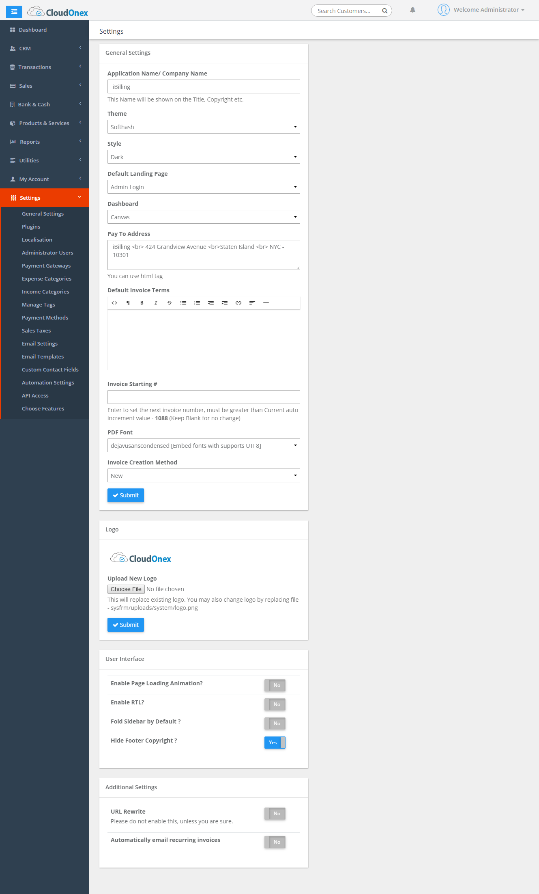This screenshot has height=894, width=539.
Task: Click the CloudOnex logo preview image
Action: point(140,558)
